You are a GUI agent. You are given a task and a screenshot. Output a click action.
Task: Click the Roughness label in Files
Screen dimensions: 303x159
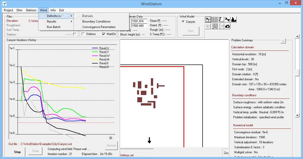pos(14,25)
